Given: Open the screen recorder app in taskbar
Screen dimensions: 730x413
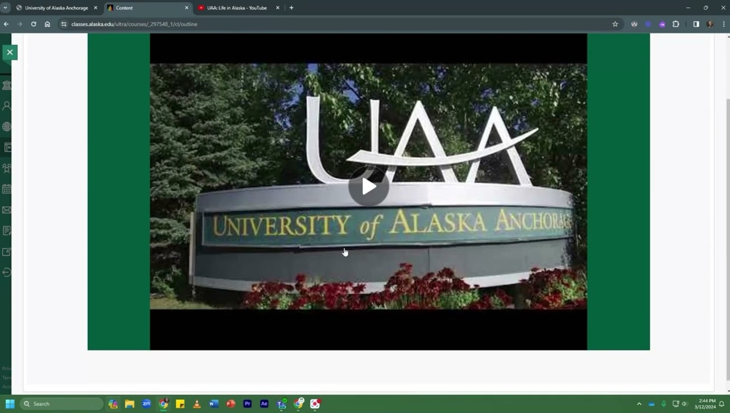Looking at the screenshot, I should click(x=315, y=404).
